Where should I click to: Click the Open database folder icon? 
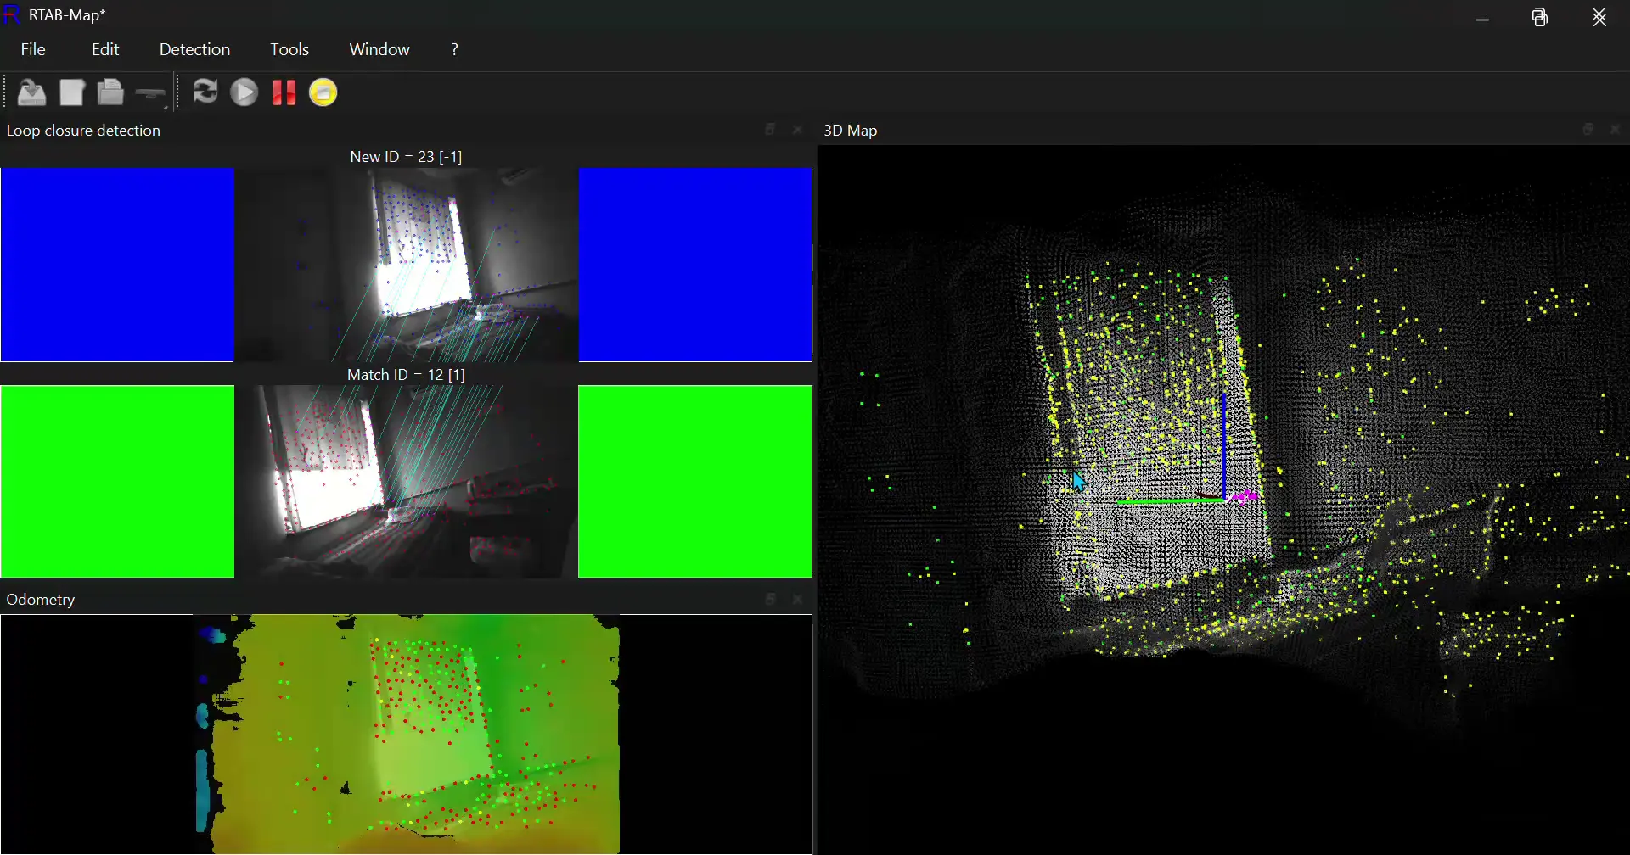(110, 92)
